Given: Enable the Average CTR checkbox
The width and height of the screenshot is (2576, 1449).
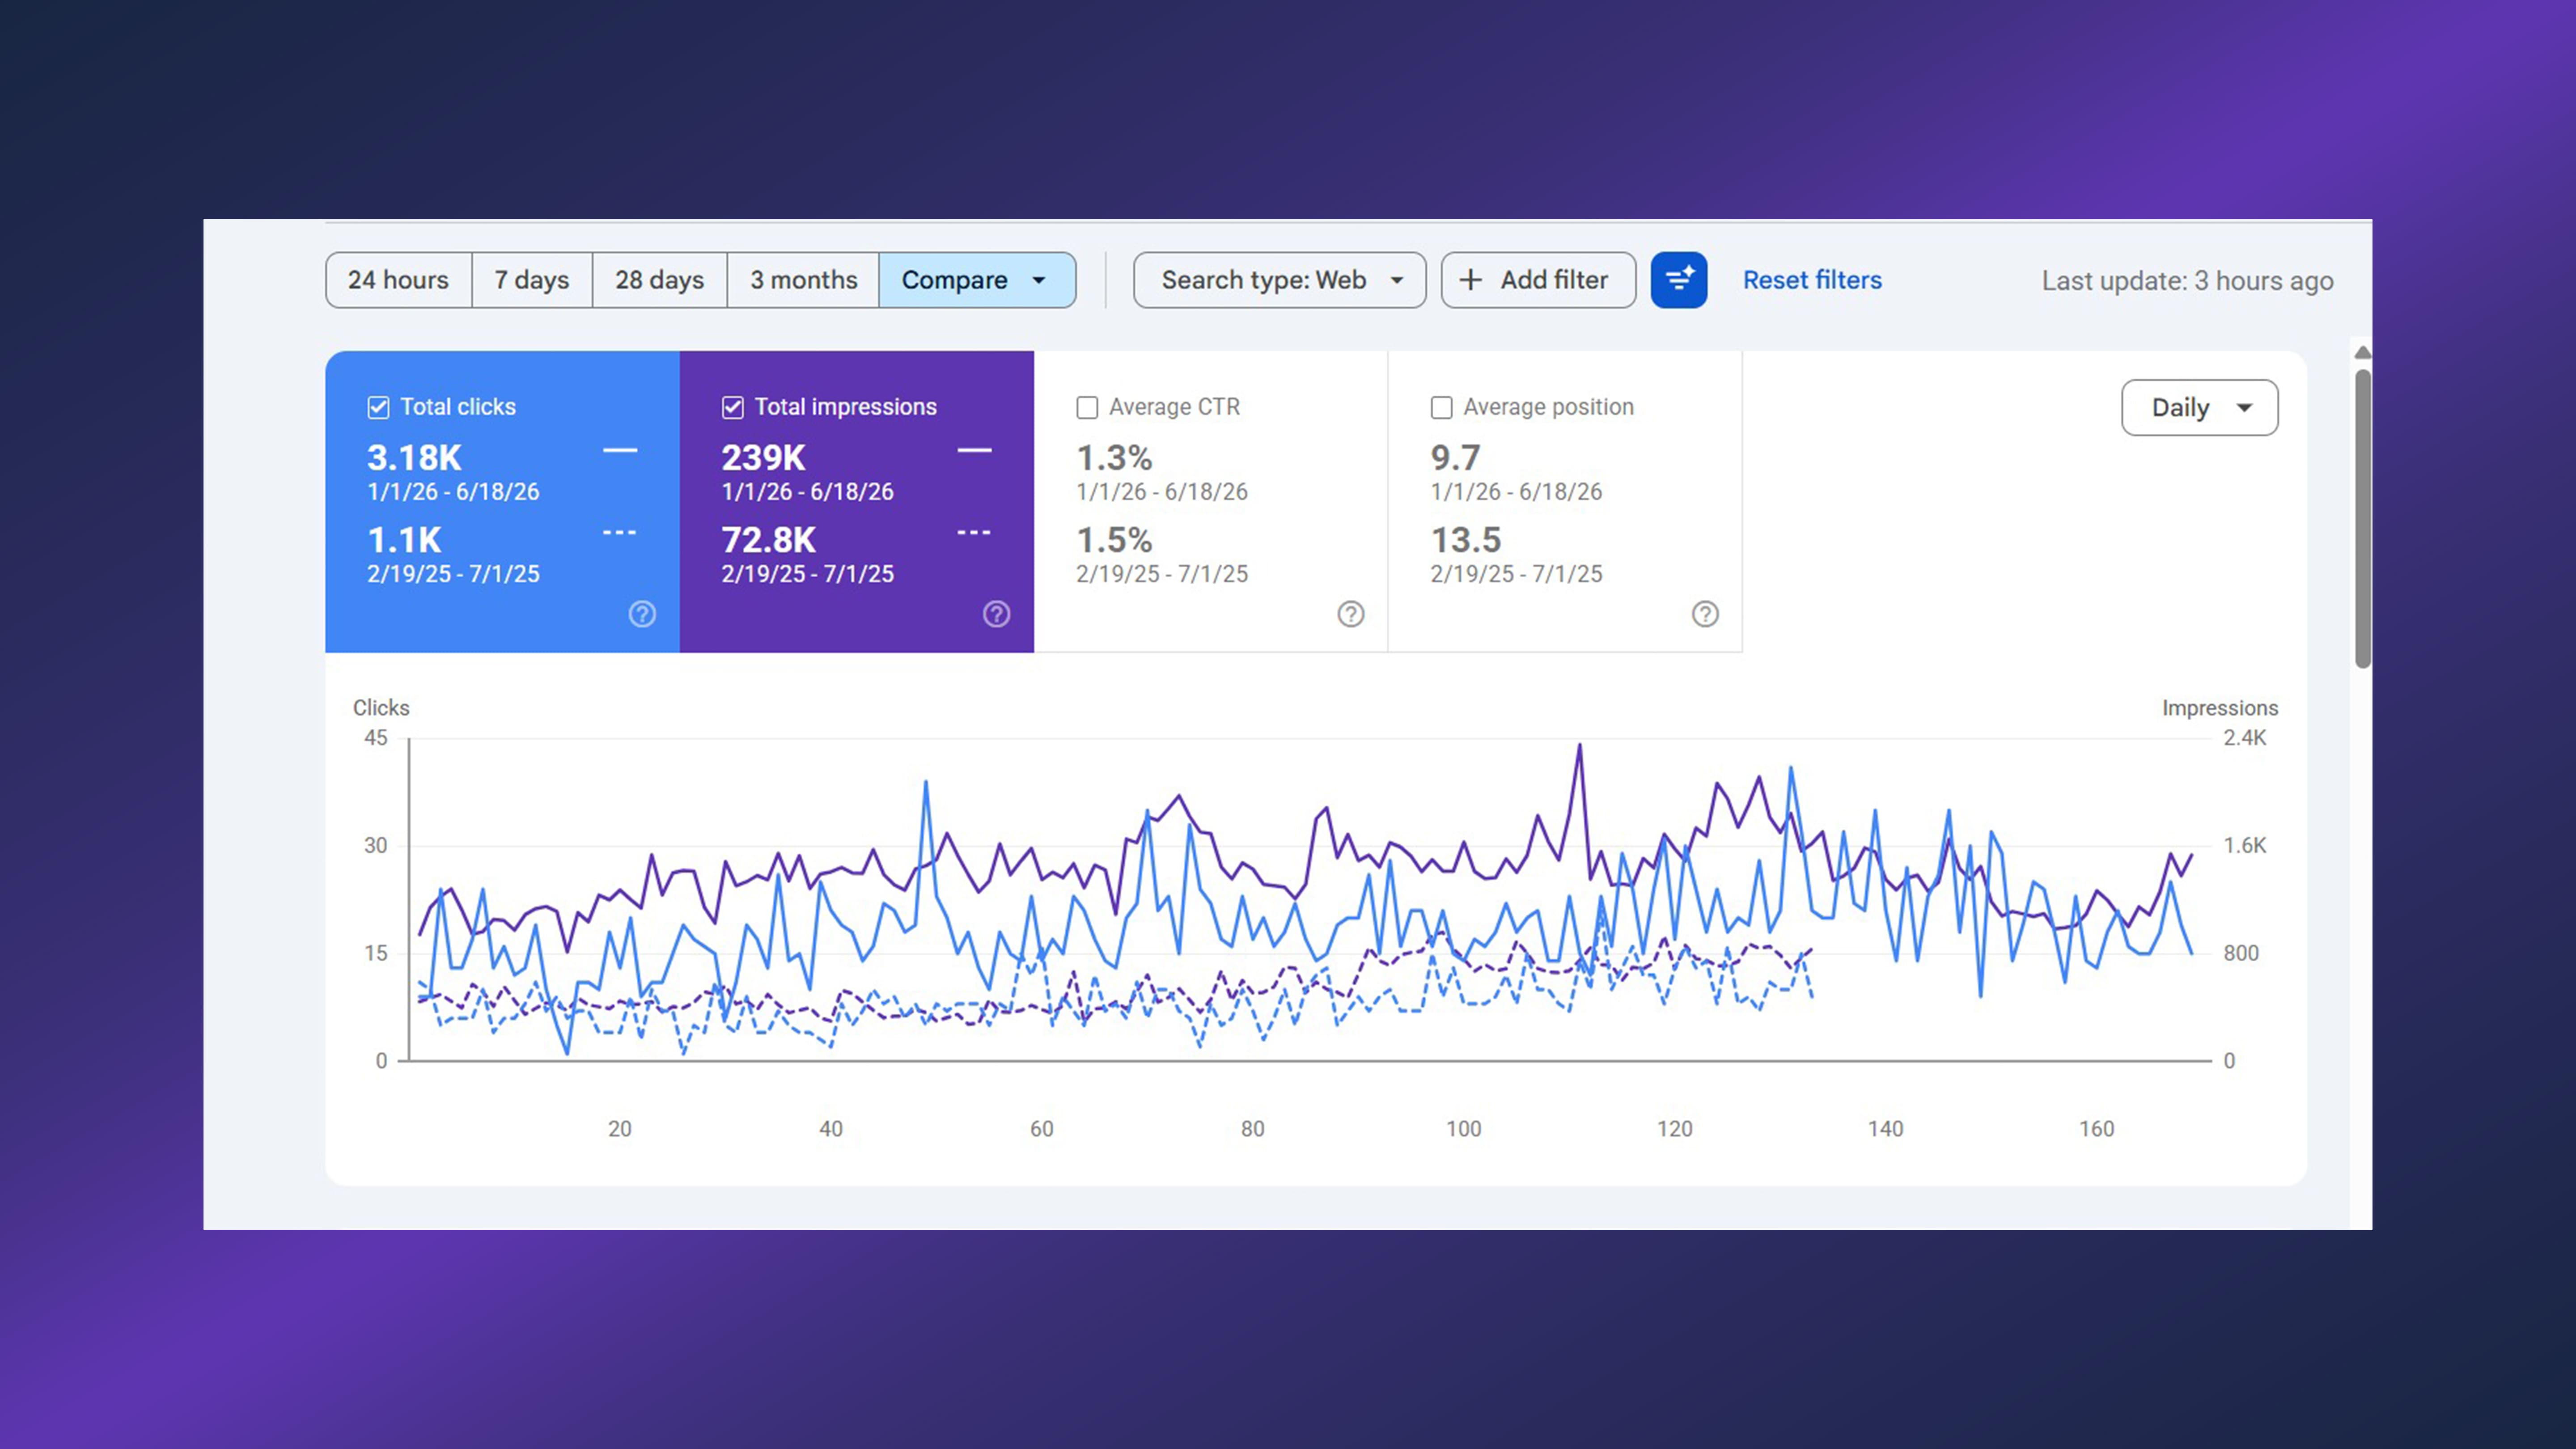Looking at the screenshot, I should (x=1087, y=407).
